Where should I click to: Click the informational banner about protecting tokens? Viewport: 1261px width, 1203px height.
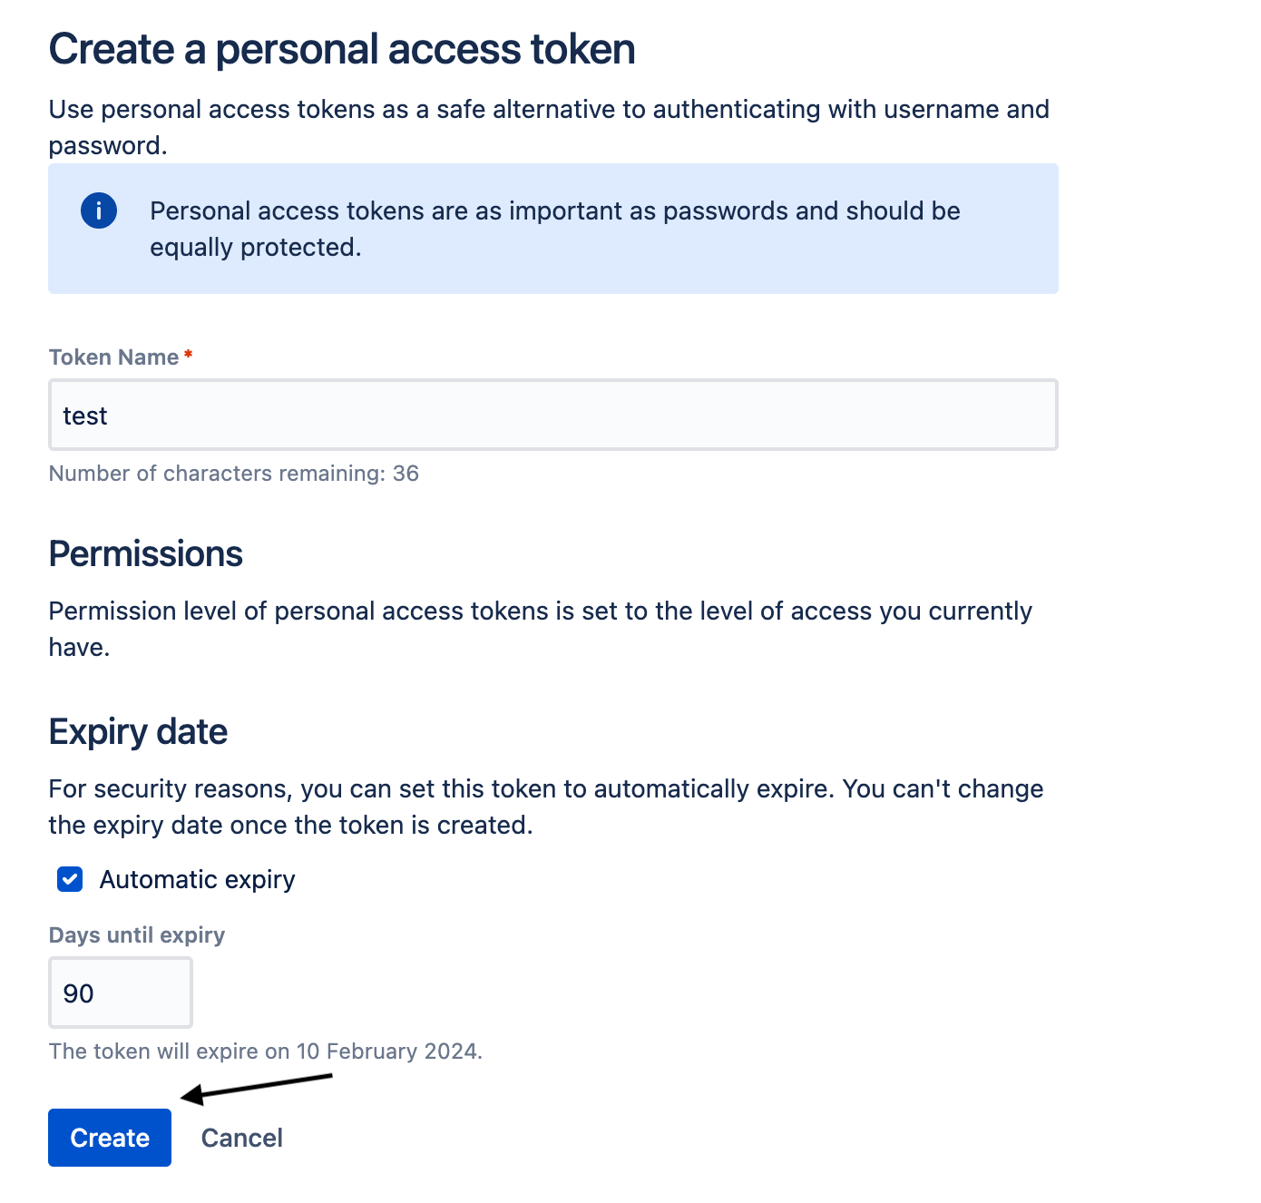[553, 229]
